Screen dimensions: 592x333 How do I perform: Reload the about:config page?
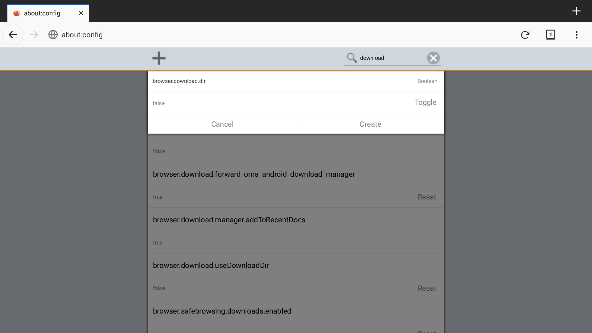525,35
